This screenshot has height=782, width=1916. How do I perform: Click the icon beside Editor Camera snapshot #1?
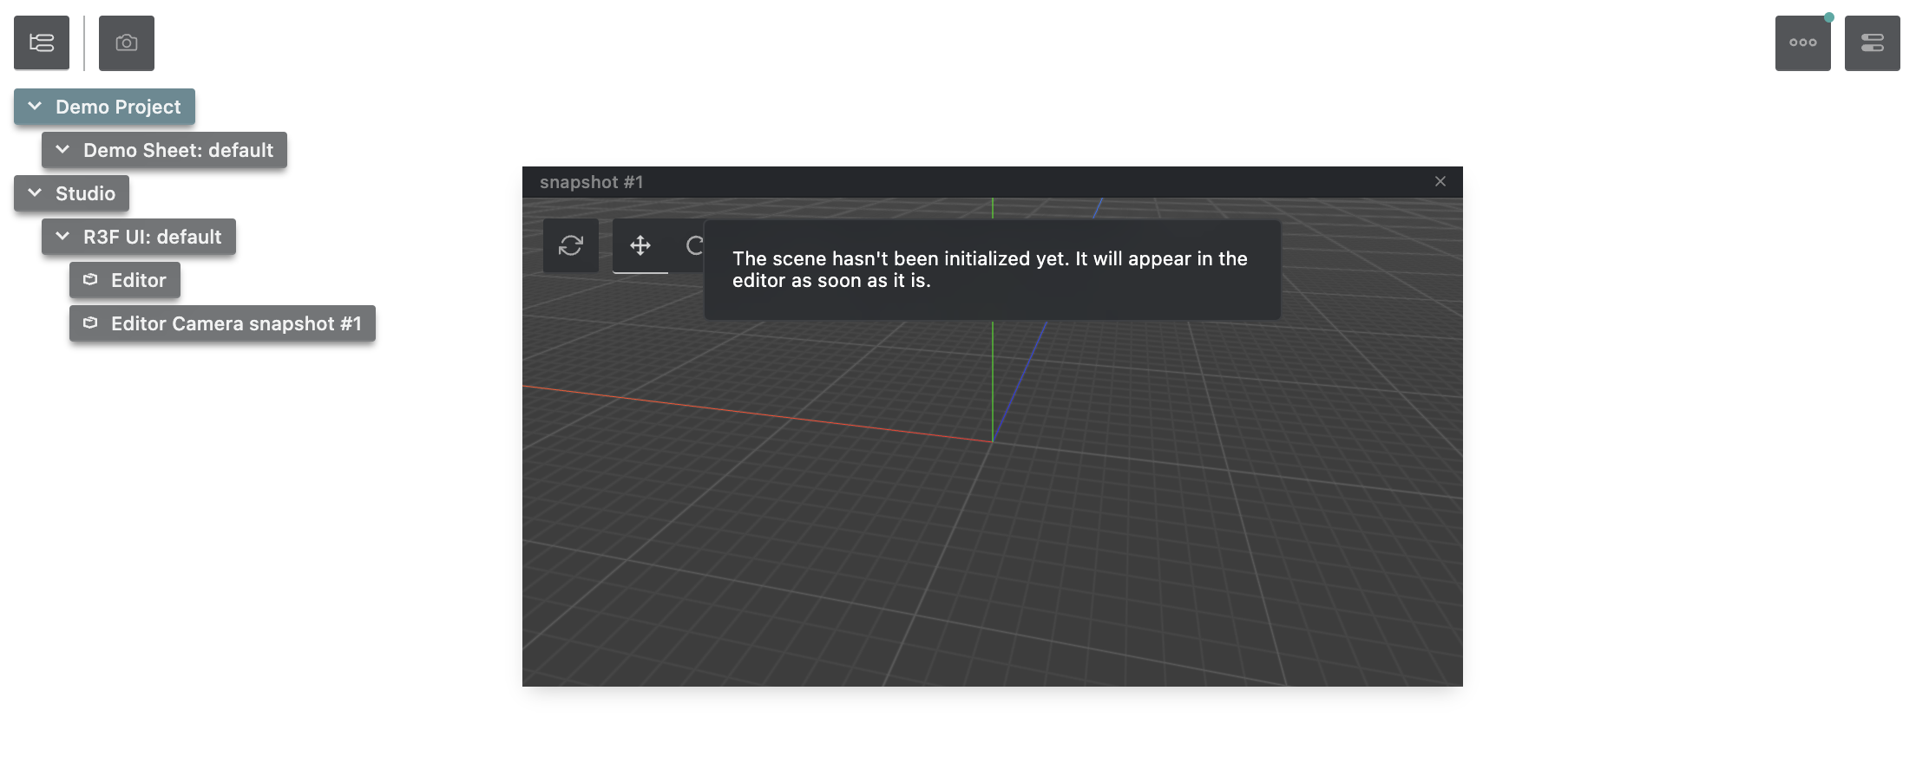coord(90,323)
